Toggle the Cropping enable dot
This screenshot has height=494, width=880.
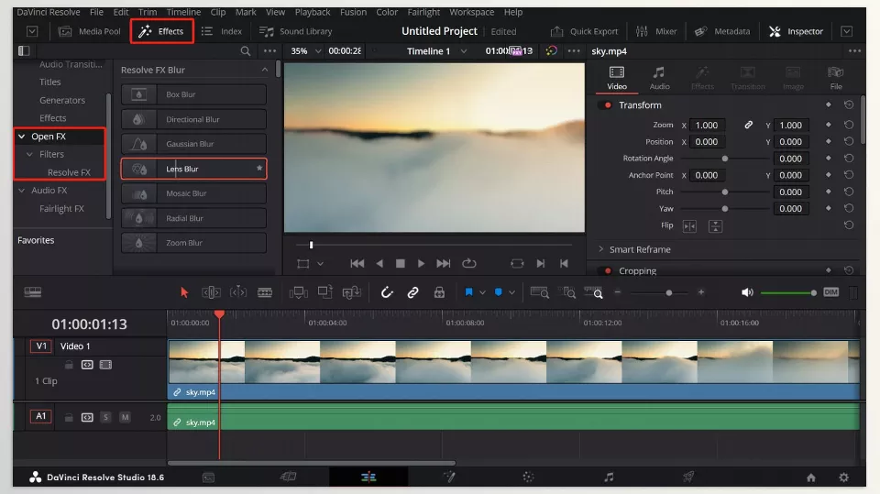point(608,270)
